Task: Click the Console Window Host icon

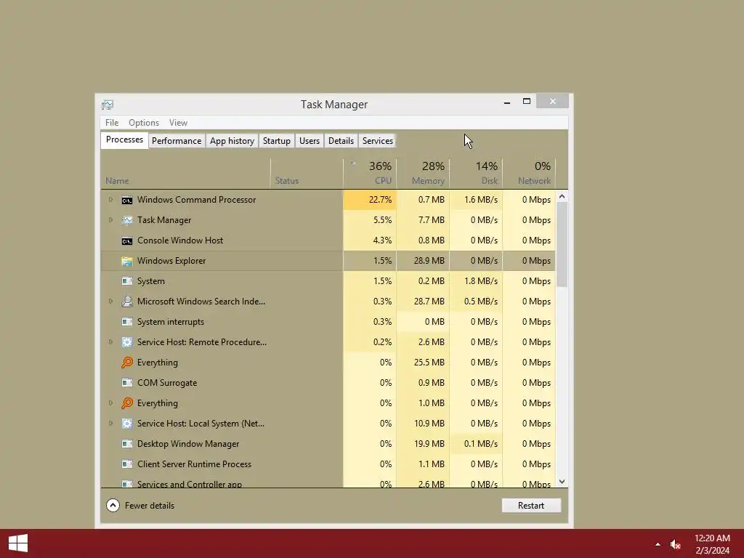Action: [126, 240]
